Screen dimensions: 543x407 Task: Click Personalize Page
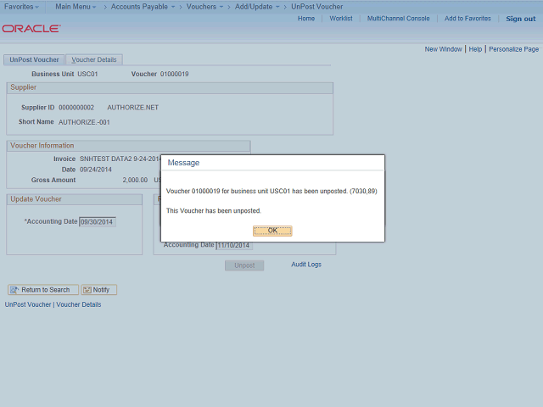tap(513, 49)
